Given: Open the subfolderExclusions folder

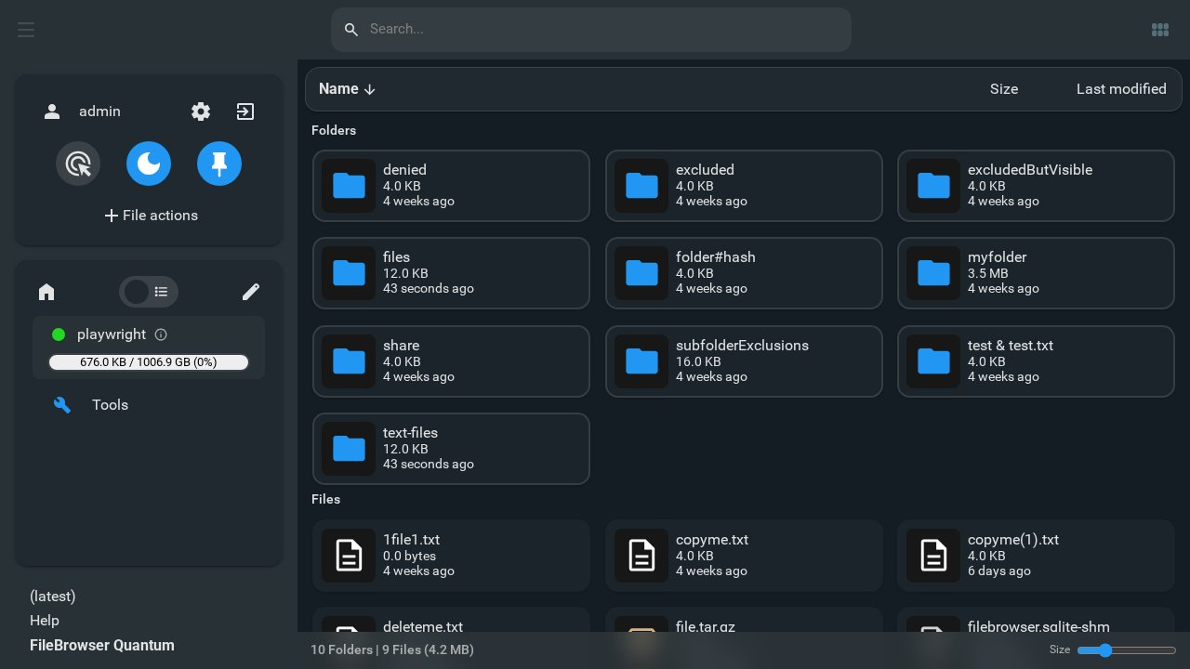Looking at the screenshot, I should click(x=744, y=361).
